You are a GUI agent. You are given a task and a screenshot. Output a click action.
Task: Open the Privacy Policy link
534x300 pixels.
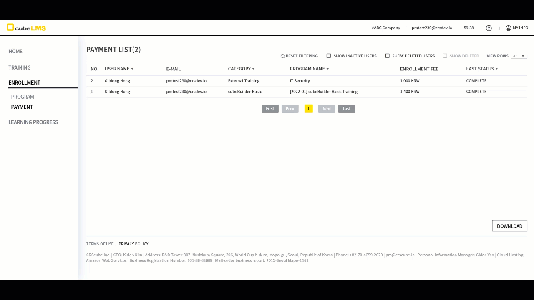pos(133,244)
